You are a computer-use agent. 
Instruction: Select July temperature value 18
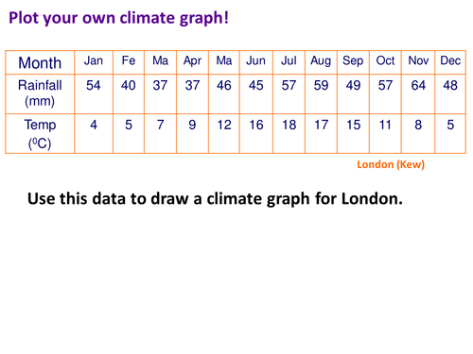click(x=289, y=125)
